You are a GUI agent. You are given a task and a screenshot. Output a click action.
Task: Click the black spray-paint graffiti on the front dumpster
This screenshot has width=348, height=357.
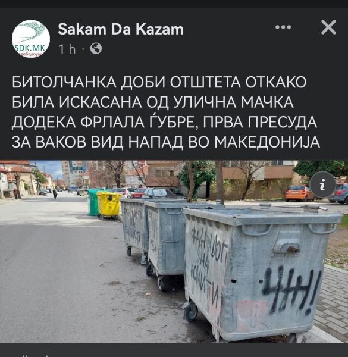tap(291, 289)
